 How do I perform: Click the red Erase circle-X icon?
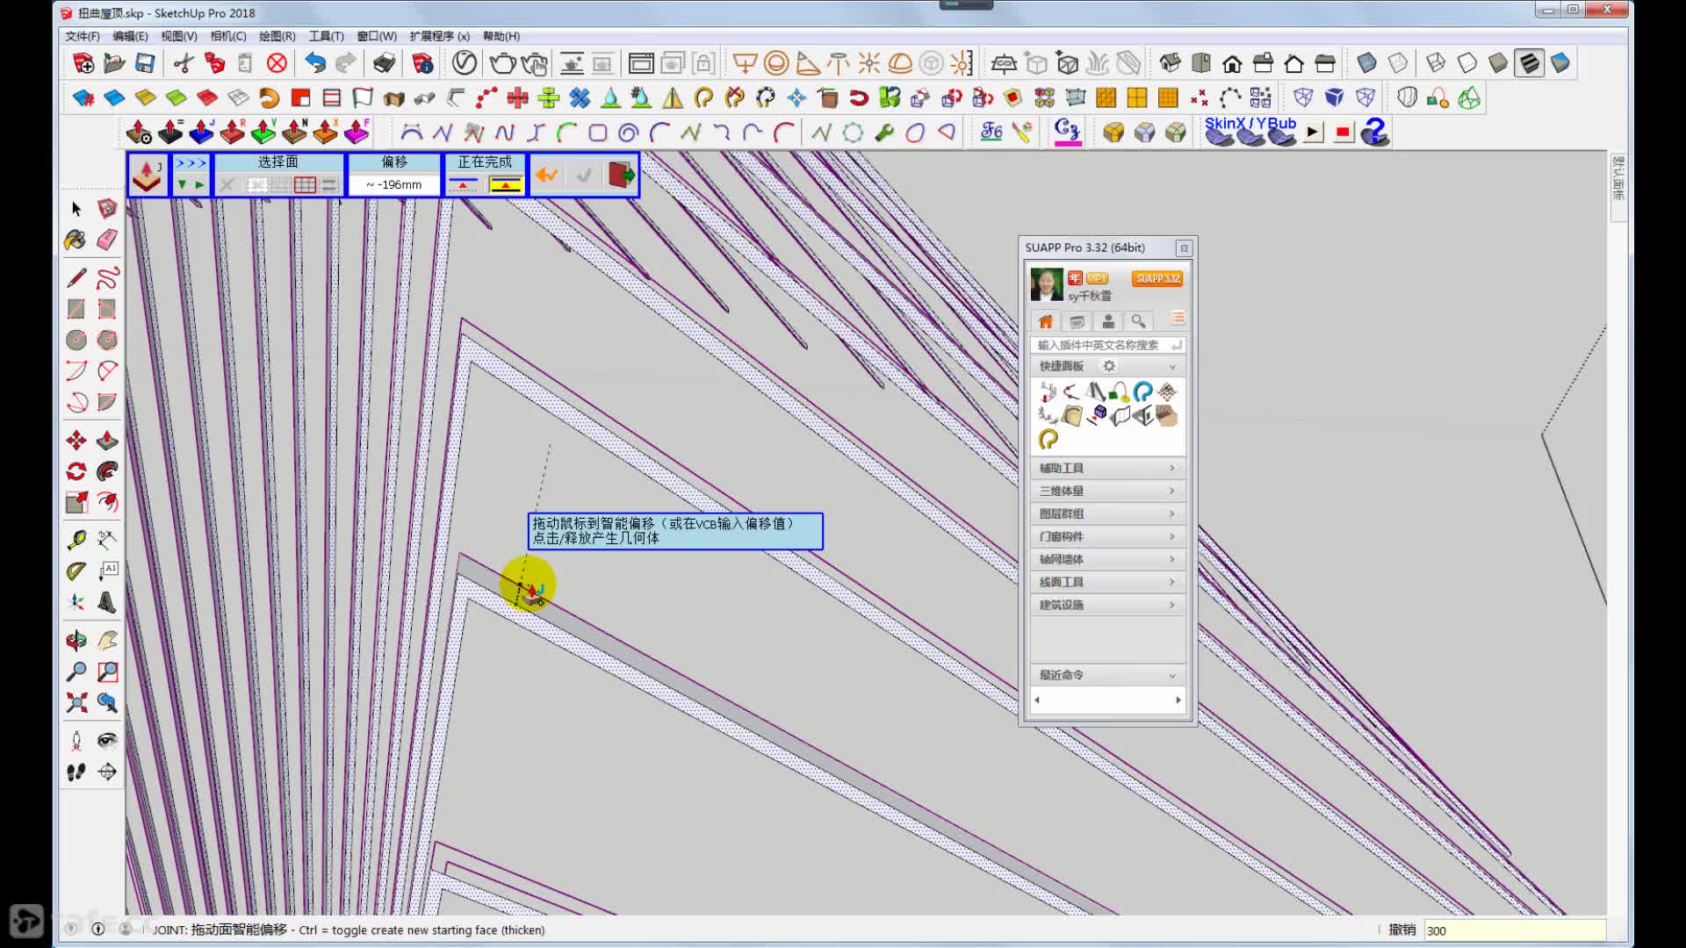277,63
